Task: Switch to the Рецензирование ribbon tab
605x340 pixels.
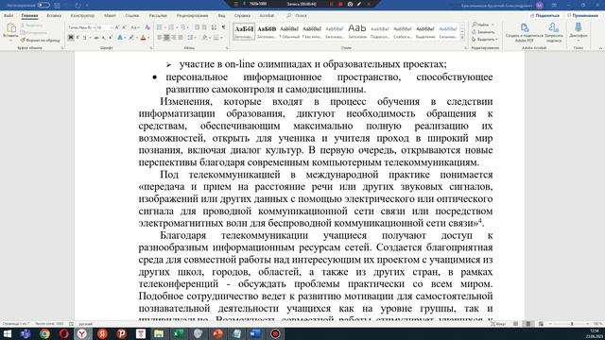Action: point(193,15)
